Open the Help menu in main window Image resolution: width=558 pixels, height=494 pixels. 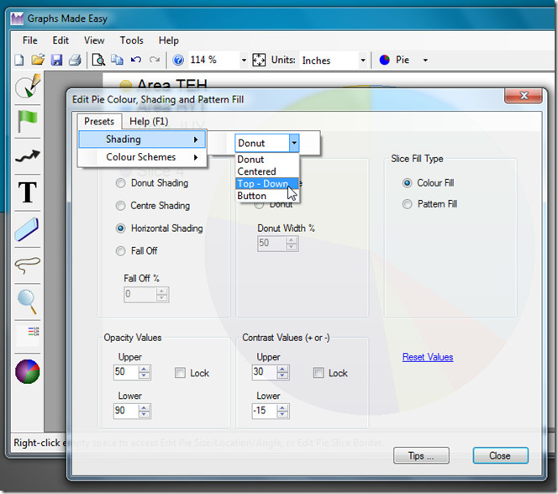click(169, 40)
